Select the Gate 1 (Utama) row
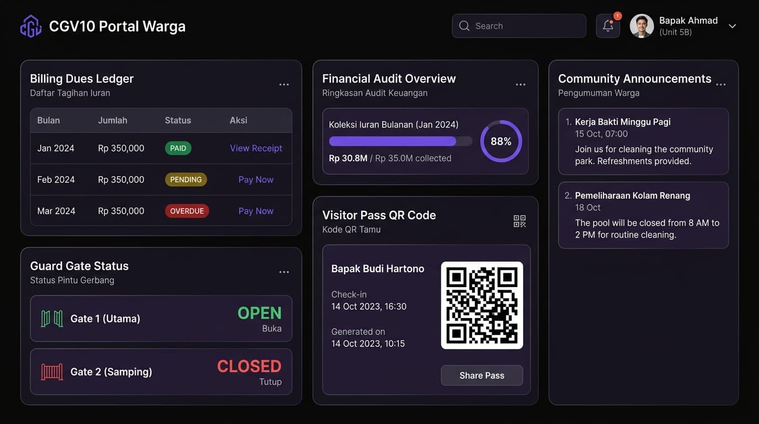This screenshot has height=424, width=759. pyautogui.click(x=161, y=319)
